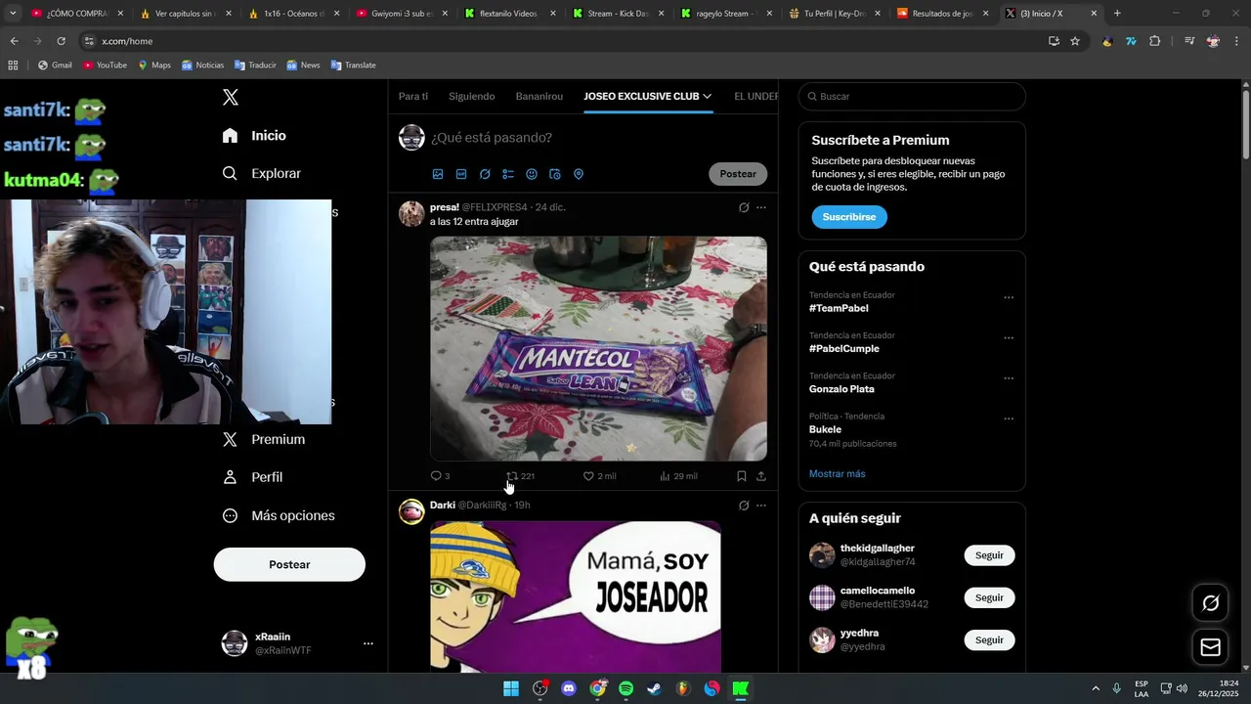Open Windows Start menu
Image resolution: width=1251 pixels, height=704 pixels.
click(511, 688)
